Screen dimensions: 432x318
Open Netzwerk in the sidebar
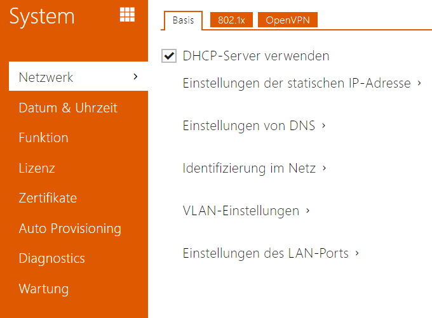click(x=46, y=77)
